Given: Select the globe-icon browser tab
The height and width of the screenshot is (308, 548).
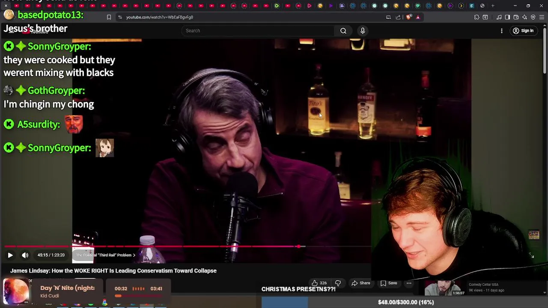Looking at the screenshot, I should tap(482, 6).
